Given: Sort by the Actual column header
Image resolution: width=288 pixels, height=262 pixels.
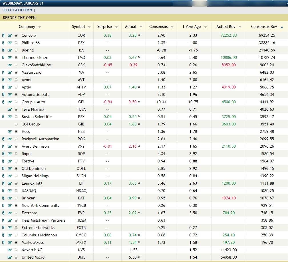Looking at the screenshot, I should (134, 27).
